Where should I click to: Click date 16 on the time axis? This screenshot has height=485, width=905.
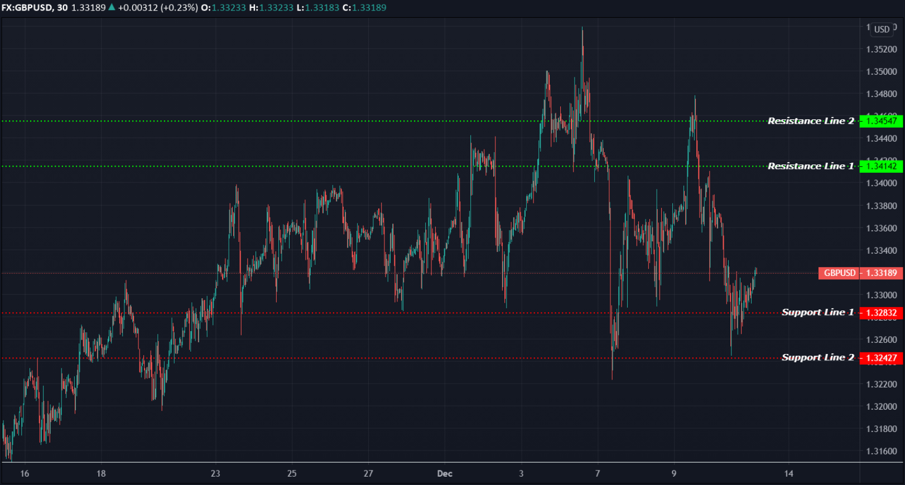click(x=25, y=473)
